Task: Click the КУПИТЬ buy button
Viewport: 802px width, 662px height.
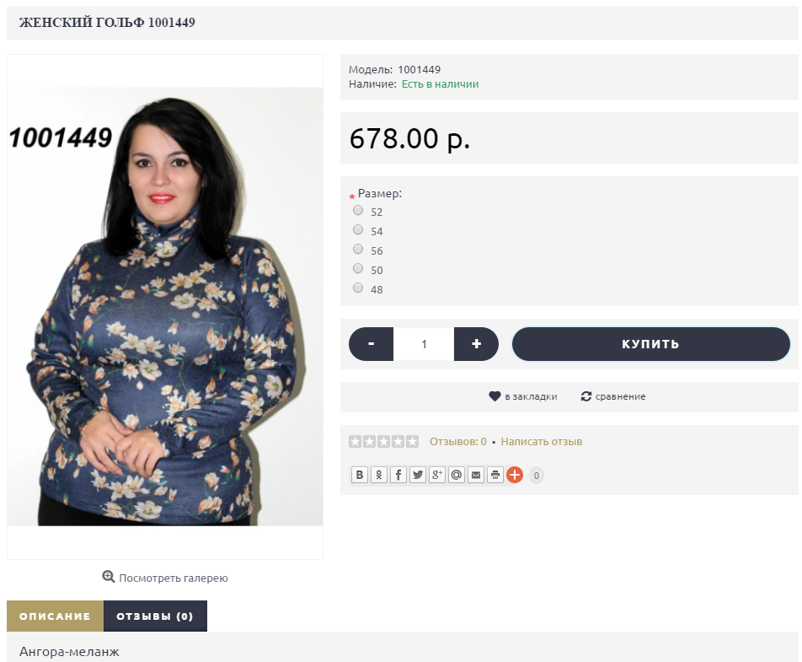Action: point(651,344)
